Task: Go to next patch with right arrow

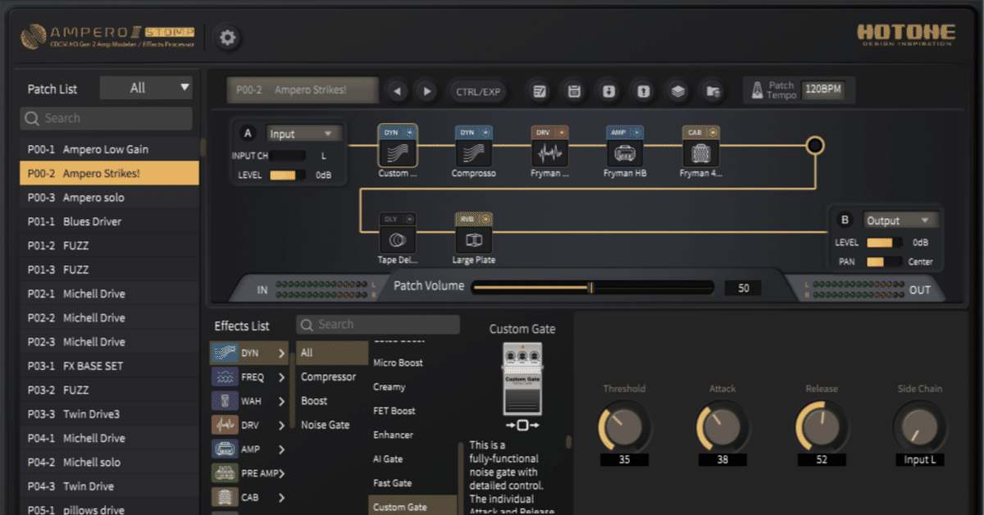Action: (426, 91)
